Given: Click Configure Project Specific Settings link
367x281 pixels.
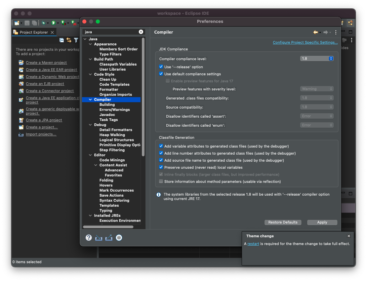Looking at the screenshot, I should pos(305,42).
